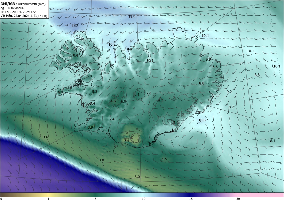Select the 7.4 map value
The height and width of the screenshot is (201, 284).
point(112,119)
